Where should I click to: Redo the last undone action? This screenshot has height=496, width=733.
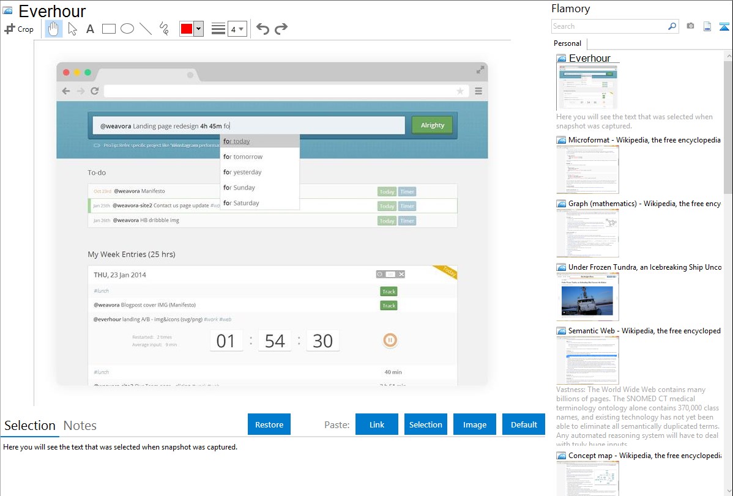(281, 29)
